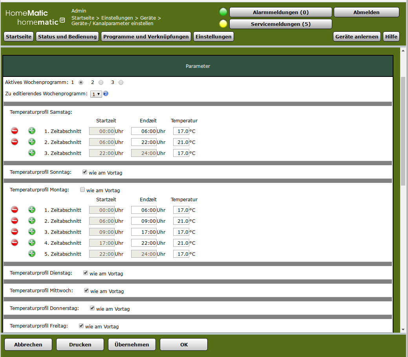Viewport: 408px width, 357px height.
Task: Open Servicemeldungen (5) button
Action: coord(281,24)
